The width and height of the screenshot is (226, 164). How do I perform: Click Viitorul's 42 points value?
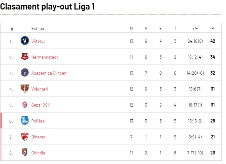point(213,41)
